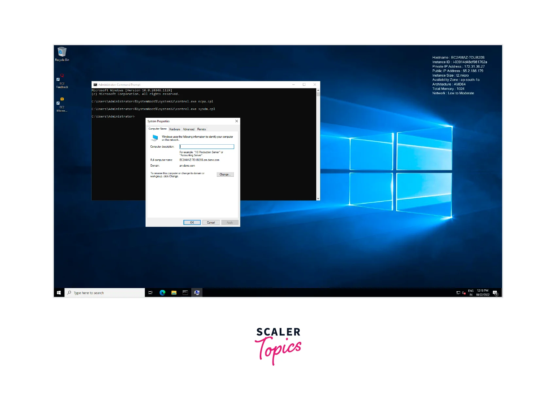The image size is (556, 397).
Task: Open the EC2 Microsoft desktop shortcut
Action: 62,104
